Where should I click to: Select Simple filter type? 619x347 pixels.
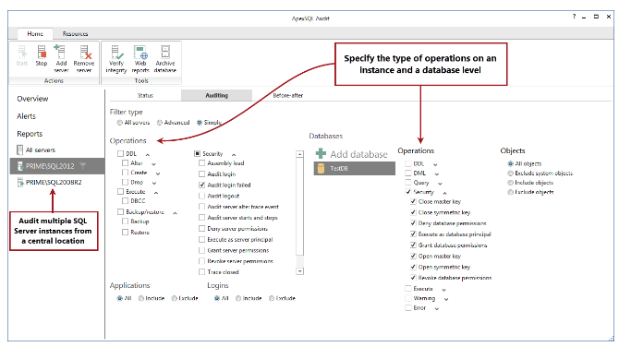[200, 123]
